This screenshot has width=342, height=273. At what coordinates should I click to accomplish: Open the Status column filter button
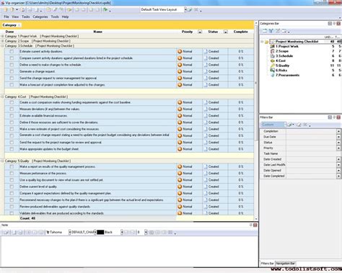[x=225, y=32]
